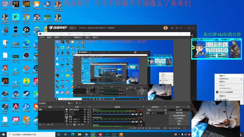Toggle lock on 文本 (GDI+) 3 source
Image resolution: width=244 pixels, height=137 pixels.
(x=88, y=119)
